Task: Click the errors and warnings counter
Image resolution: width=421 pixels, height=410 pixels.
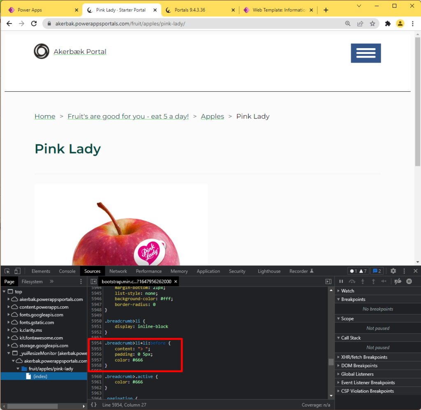Action: pyautogui.click(x=358, y=271)
